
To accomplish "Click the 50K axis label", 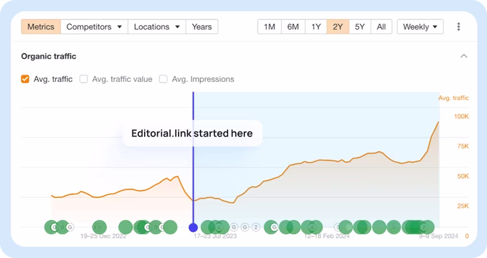I will coord(463,176).
